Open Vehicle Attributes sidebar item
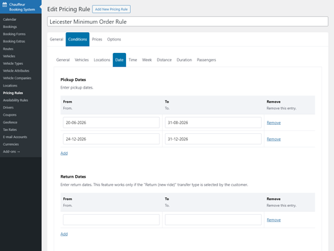This screenshot has height=251, width=334. pyautogui.click(x=16, y=70)
